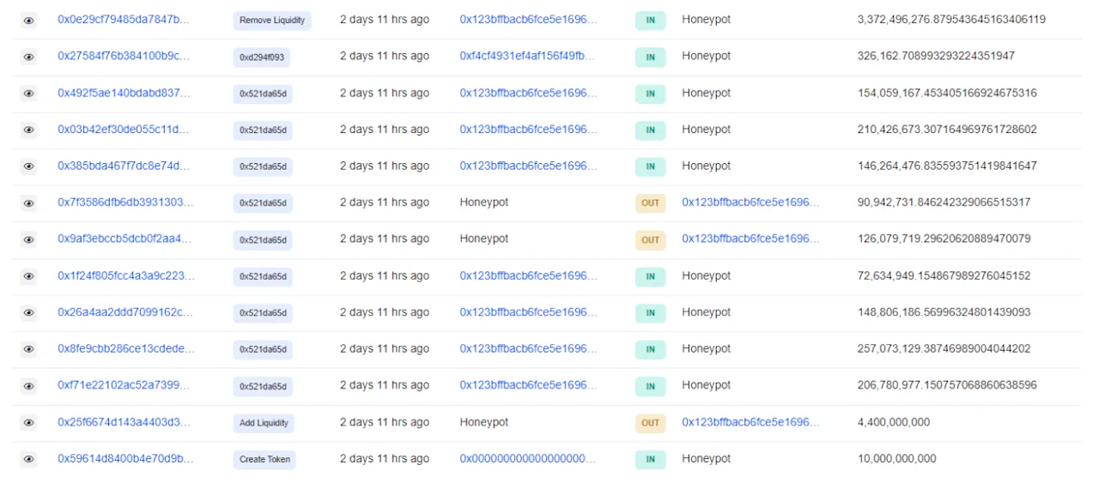Viewport: 1099px width, 489px height.
Task: Open the 0x123bffbacb6fce5e1696 recipient on the Add Liquidity row
Action: [x=750, y=422]
